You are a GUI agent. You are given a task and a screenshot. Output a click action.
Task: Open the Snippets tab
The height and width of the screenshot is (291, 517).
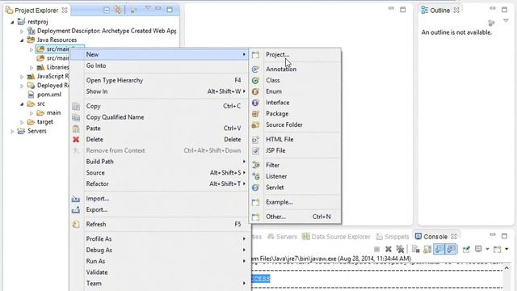point(393,237)
